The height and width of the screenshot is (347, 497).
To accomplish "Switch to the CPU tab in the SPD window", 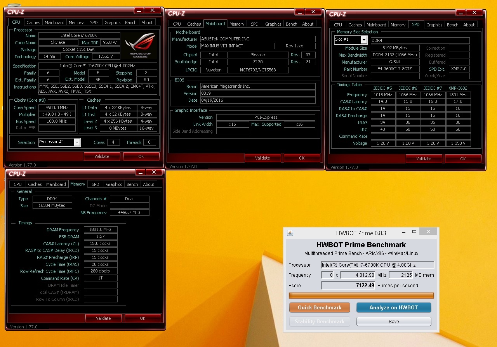I will 338,25.
